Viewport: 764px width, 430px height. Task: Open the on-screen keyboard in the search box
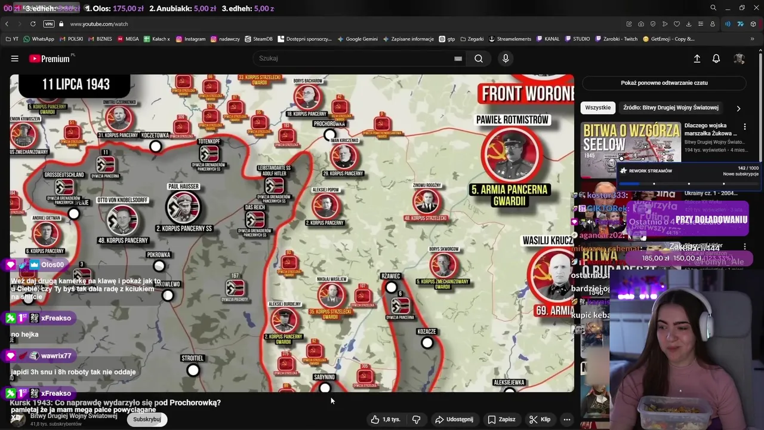(x=458, y=59)
